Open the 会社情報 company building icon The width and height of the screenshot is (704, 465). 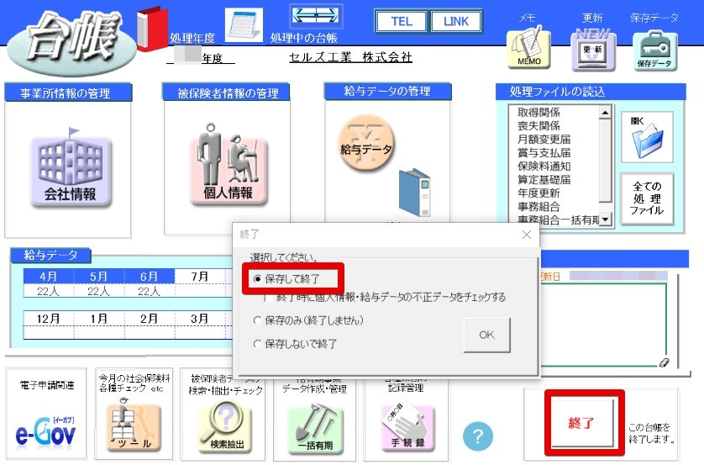tap(71, 169)
